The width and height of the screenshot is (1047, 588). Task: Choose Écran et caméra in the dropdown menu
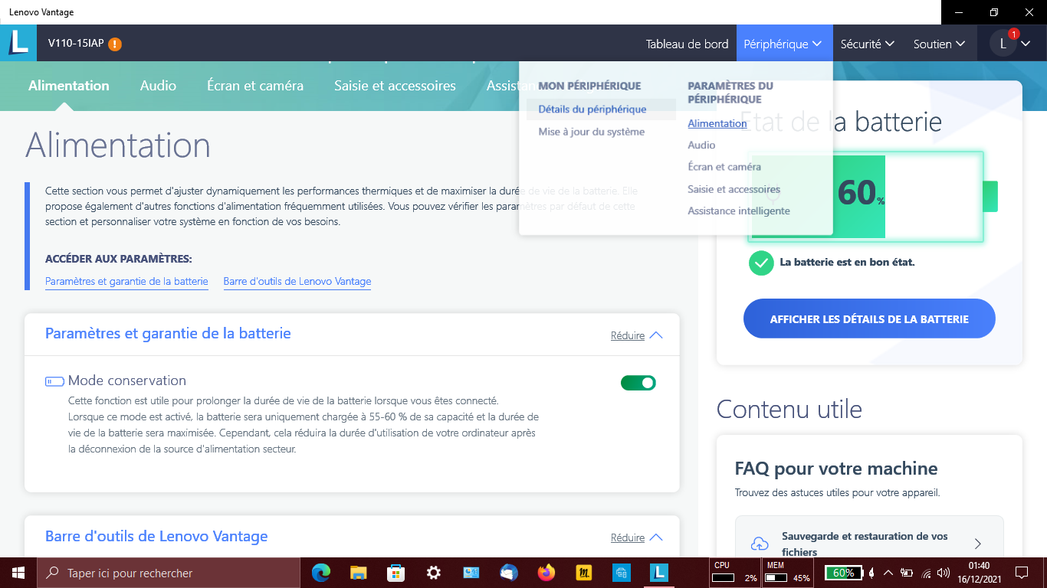coord(724,166)
